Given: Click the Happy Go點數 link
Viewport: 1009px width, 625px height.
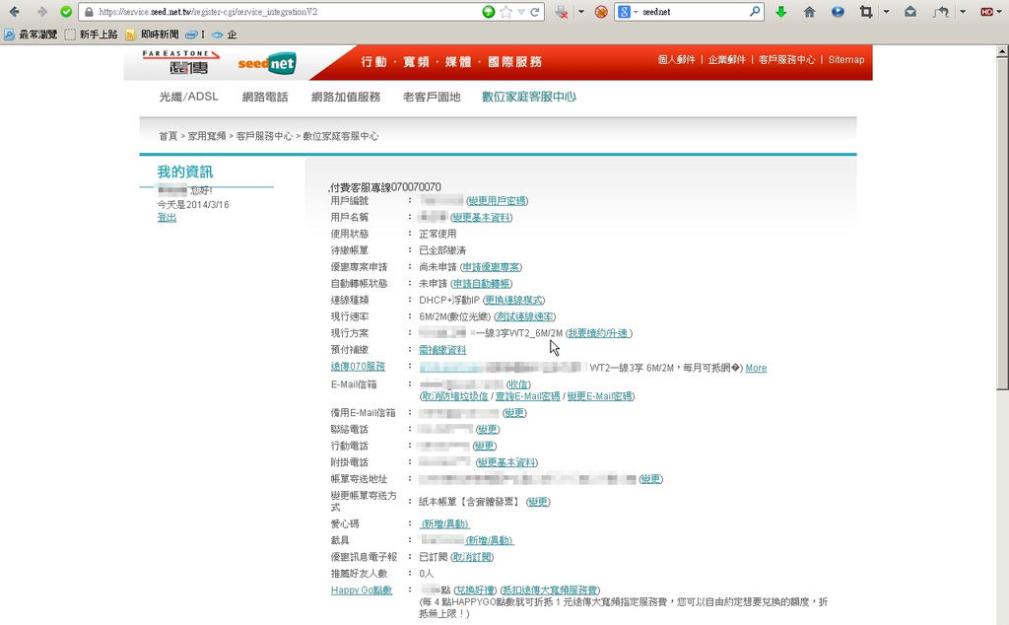Looking at the screenshot, I should 361,590.
